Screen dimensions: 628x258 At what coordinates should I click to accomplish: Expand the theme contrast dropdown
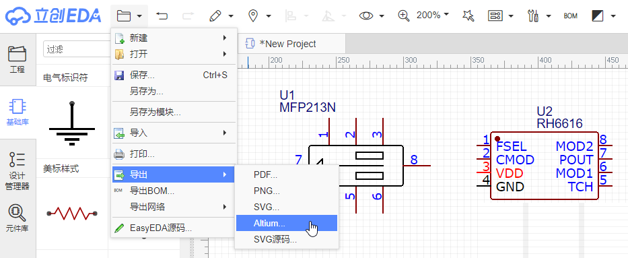[x=613, y=16]
